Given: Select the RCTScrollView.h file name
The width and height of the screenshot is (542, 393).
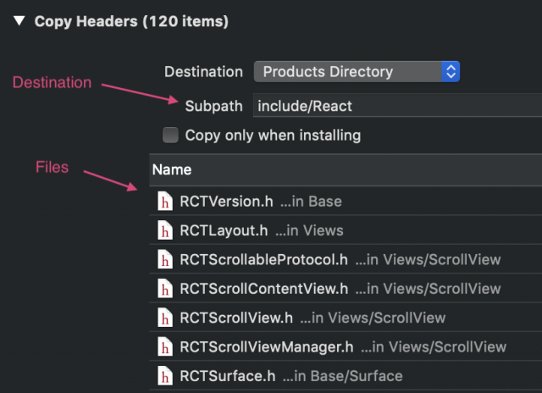Looking at the screenshot, I should (x=236, y=318).
